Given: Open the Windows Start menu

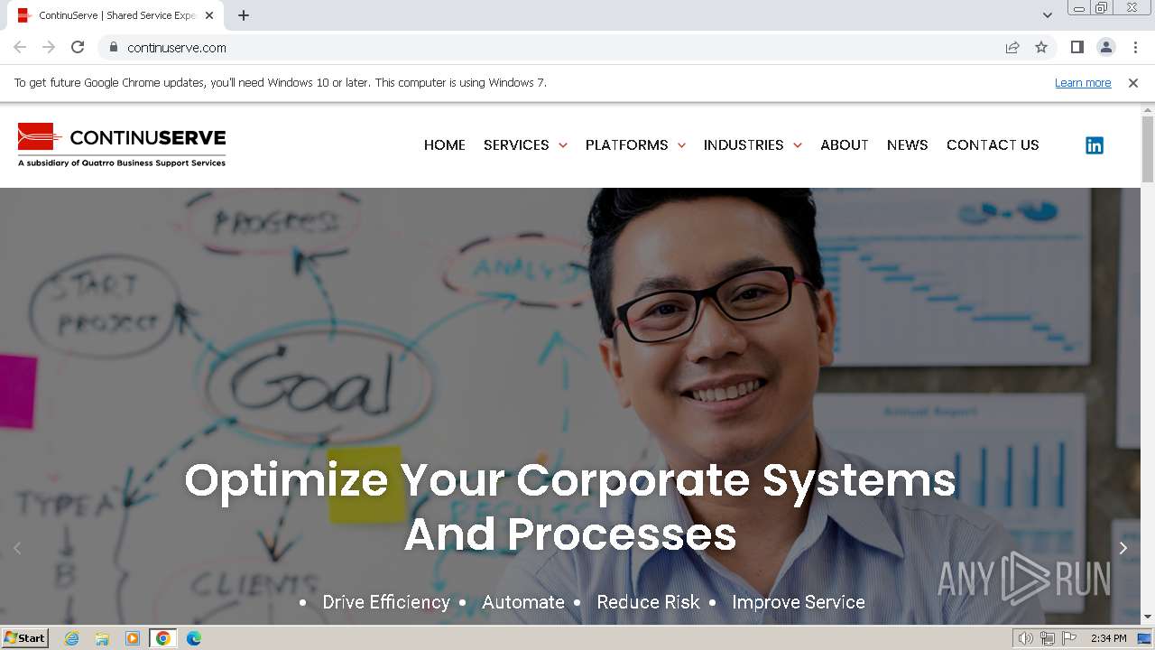Looking at the screenshot, I should (x=25, y=638).
